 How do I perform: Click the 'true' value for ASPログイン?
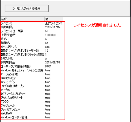(48, 82)
